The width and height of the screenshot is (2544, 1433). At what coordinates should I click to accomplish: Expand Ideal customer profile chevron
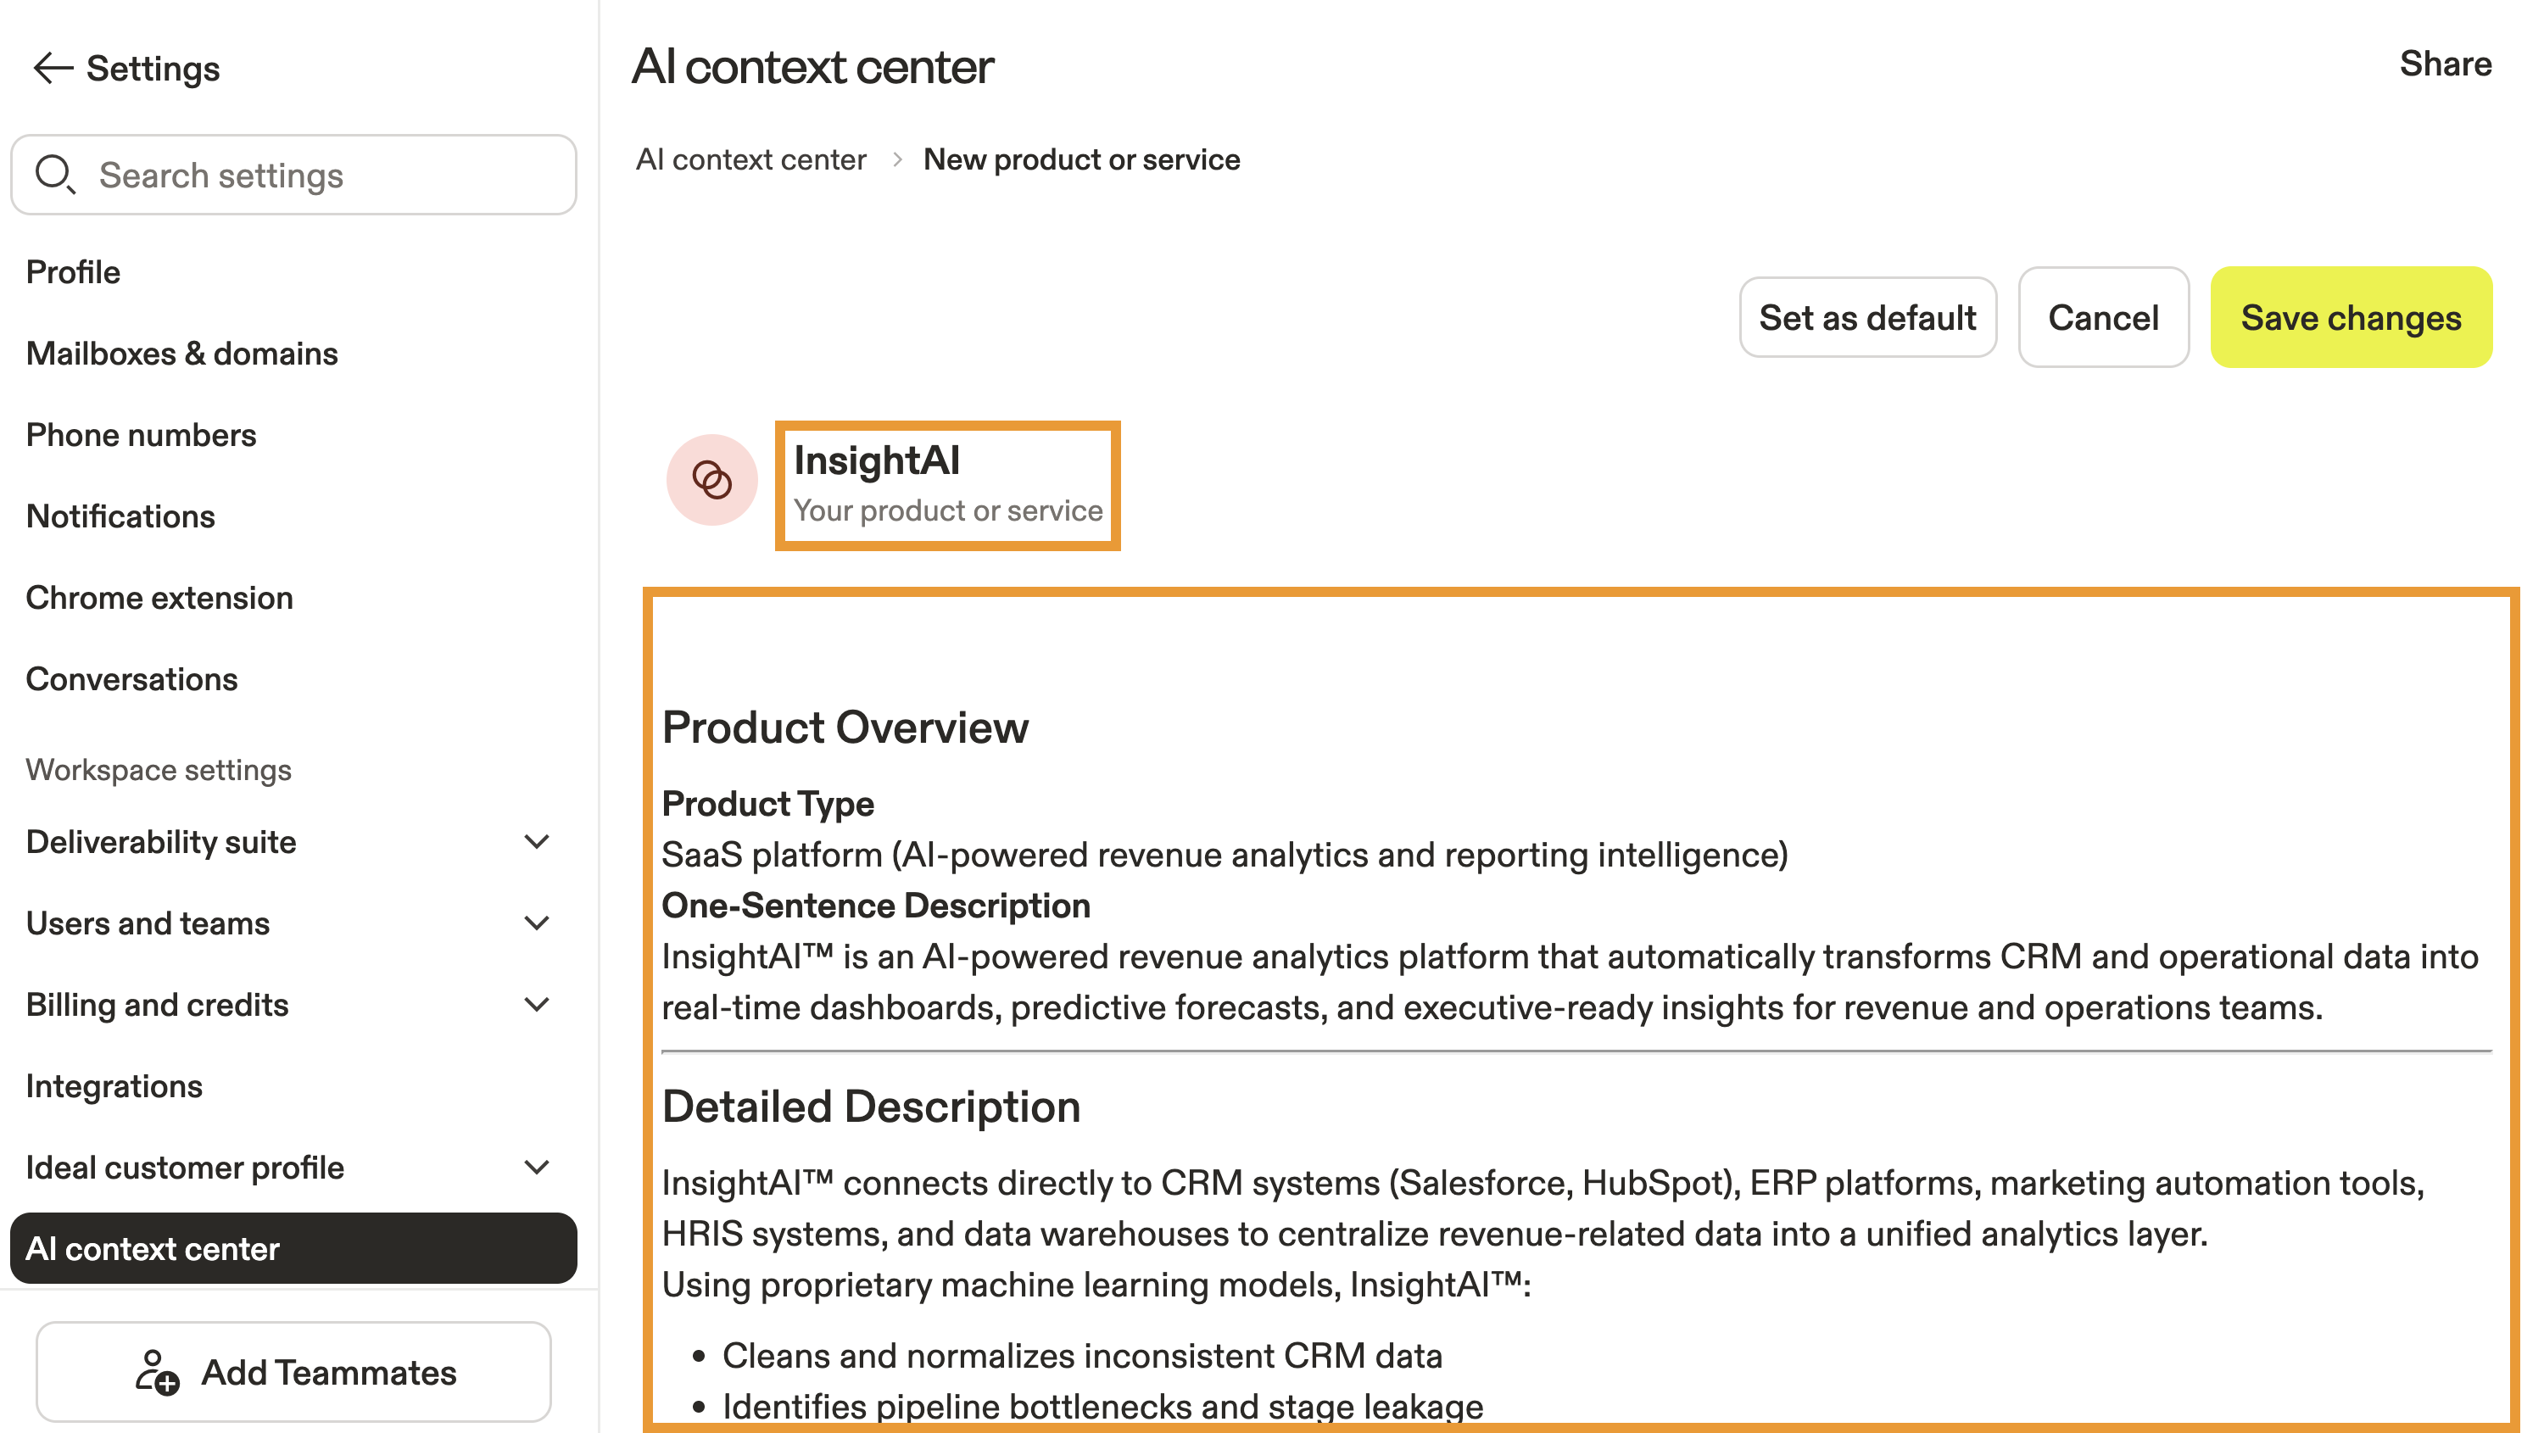click(x=536, y=1168)
